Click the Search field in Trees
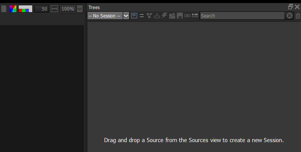Image resolution: width=301 pixels, height=152 pixels. click(x=242, y=16)
